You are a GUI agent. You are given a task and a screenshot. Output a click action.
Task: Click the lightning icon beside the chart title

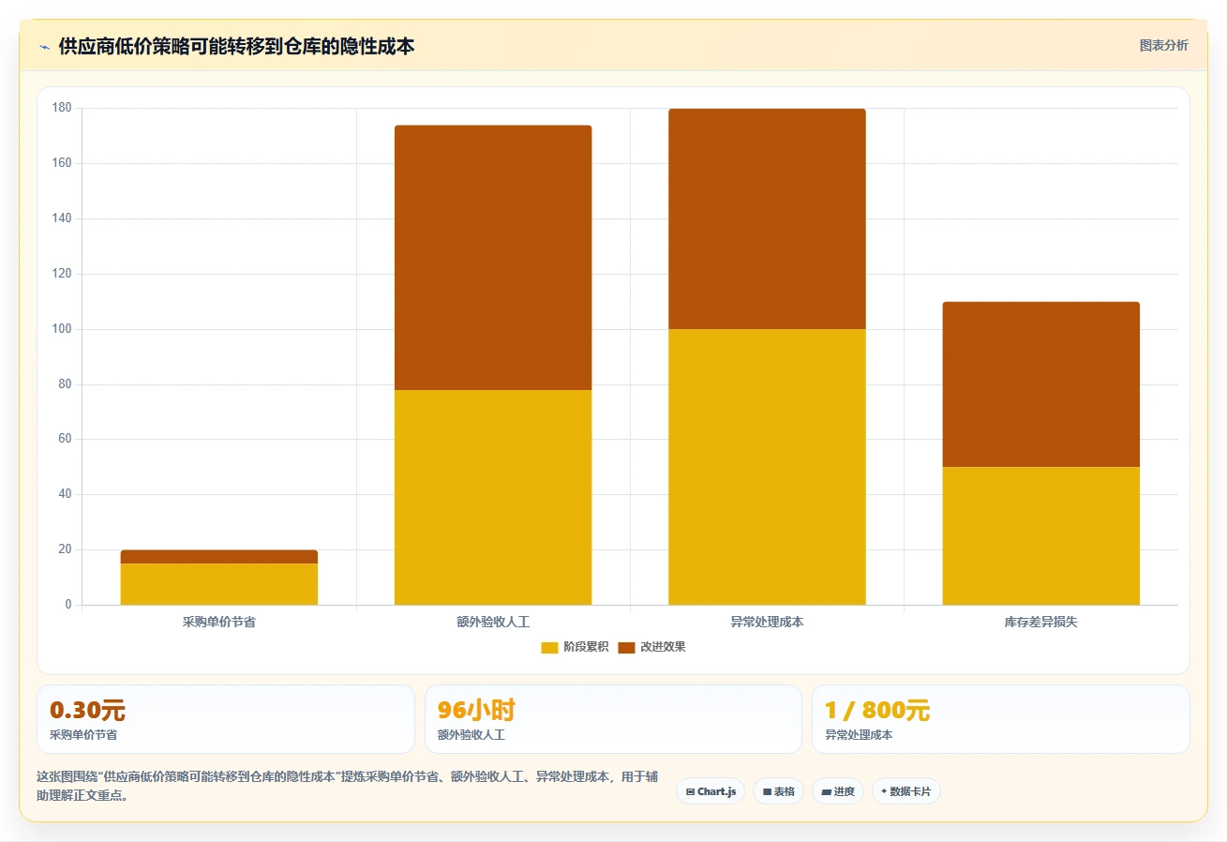coord(44,47)
